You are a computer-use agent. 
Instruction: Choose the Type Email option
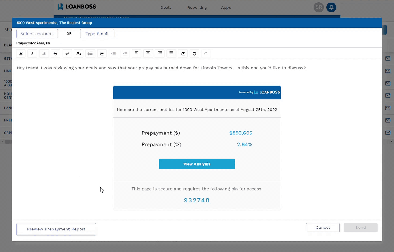[x=97, y=34]
